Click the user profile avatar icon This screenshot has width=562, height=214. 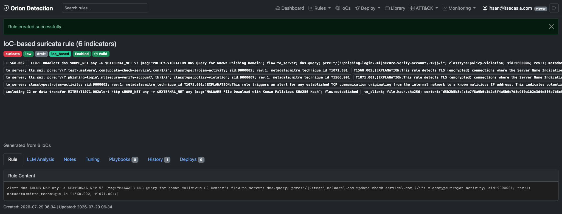(x=485, y=8)
